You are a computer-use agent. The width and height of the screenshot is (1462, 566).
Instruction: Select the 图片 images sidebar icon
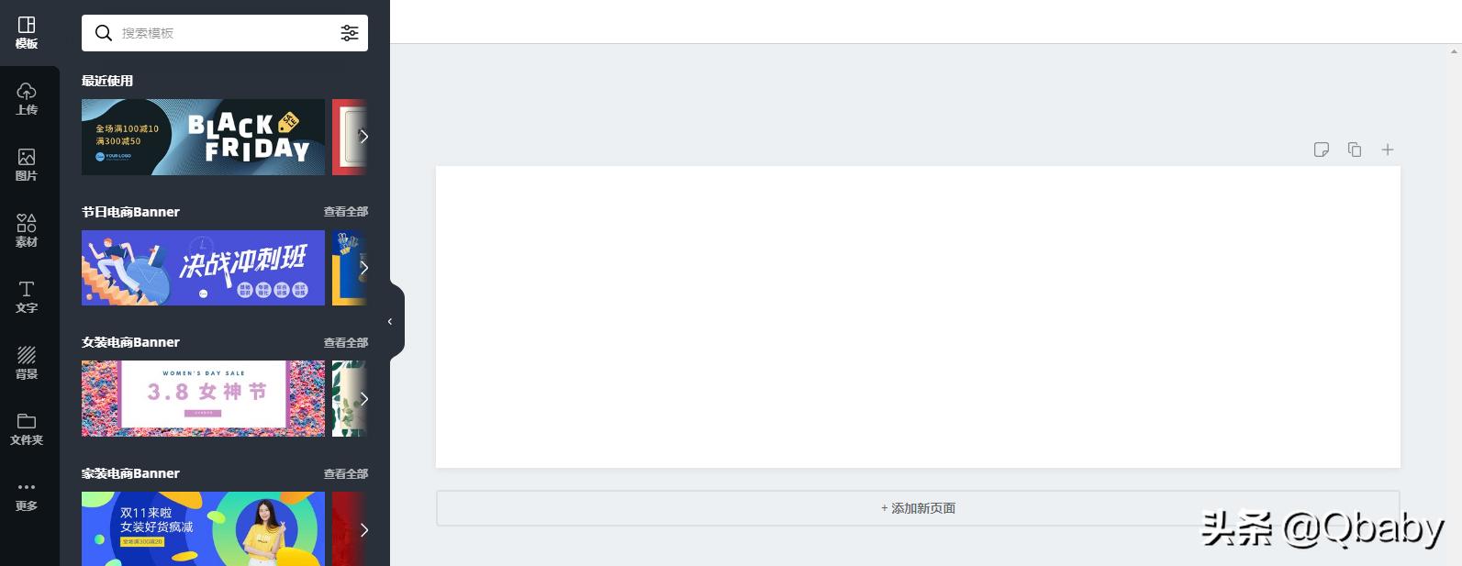(x=27, y=165)
